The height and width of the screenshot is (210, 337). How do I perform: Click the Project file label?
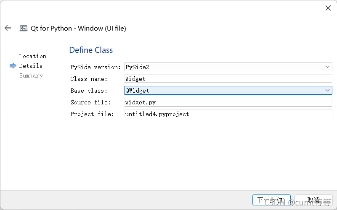pos(92,114)
